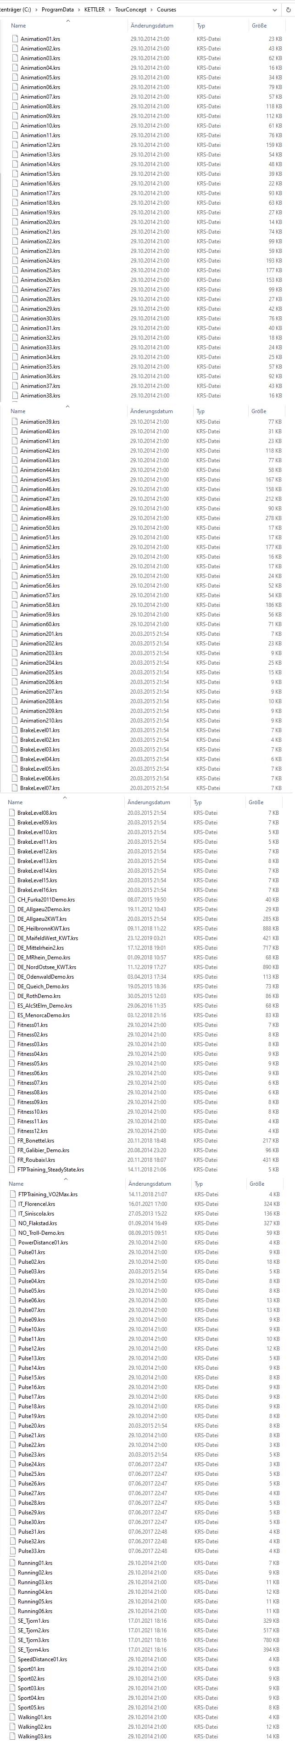Select the CH_Furka2011Demo.krs file icon
This screenshot has width=295, height=1754.
(x=11, y=899)
